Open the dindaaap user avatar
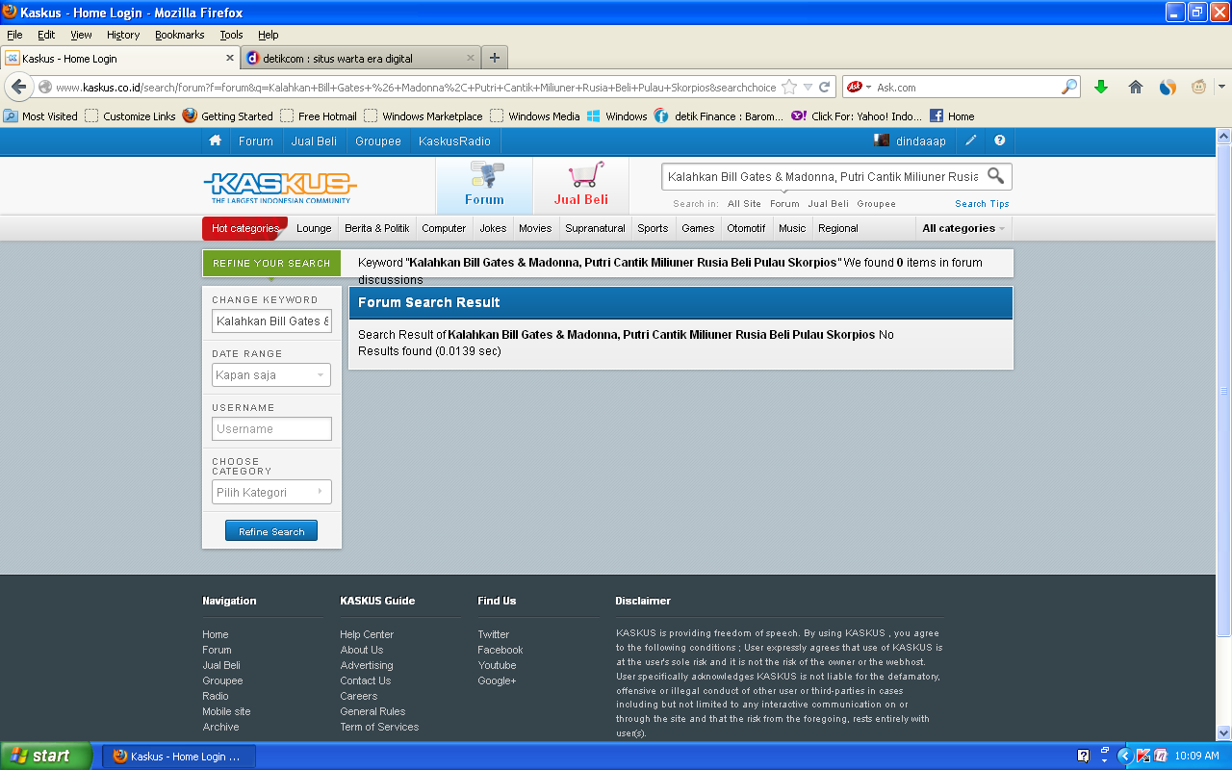1232x770 pixels. (881, 141)
